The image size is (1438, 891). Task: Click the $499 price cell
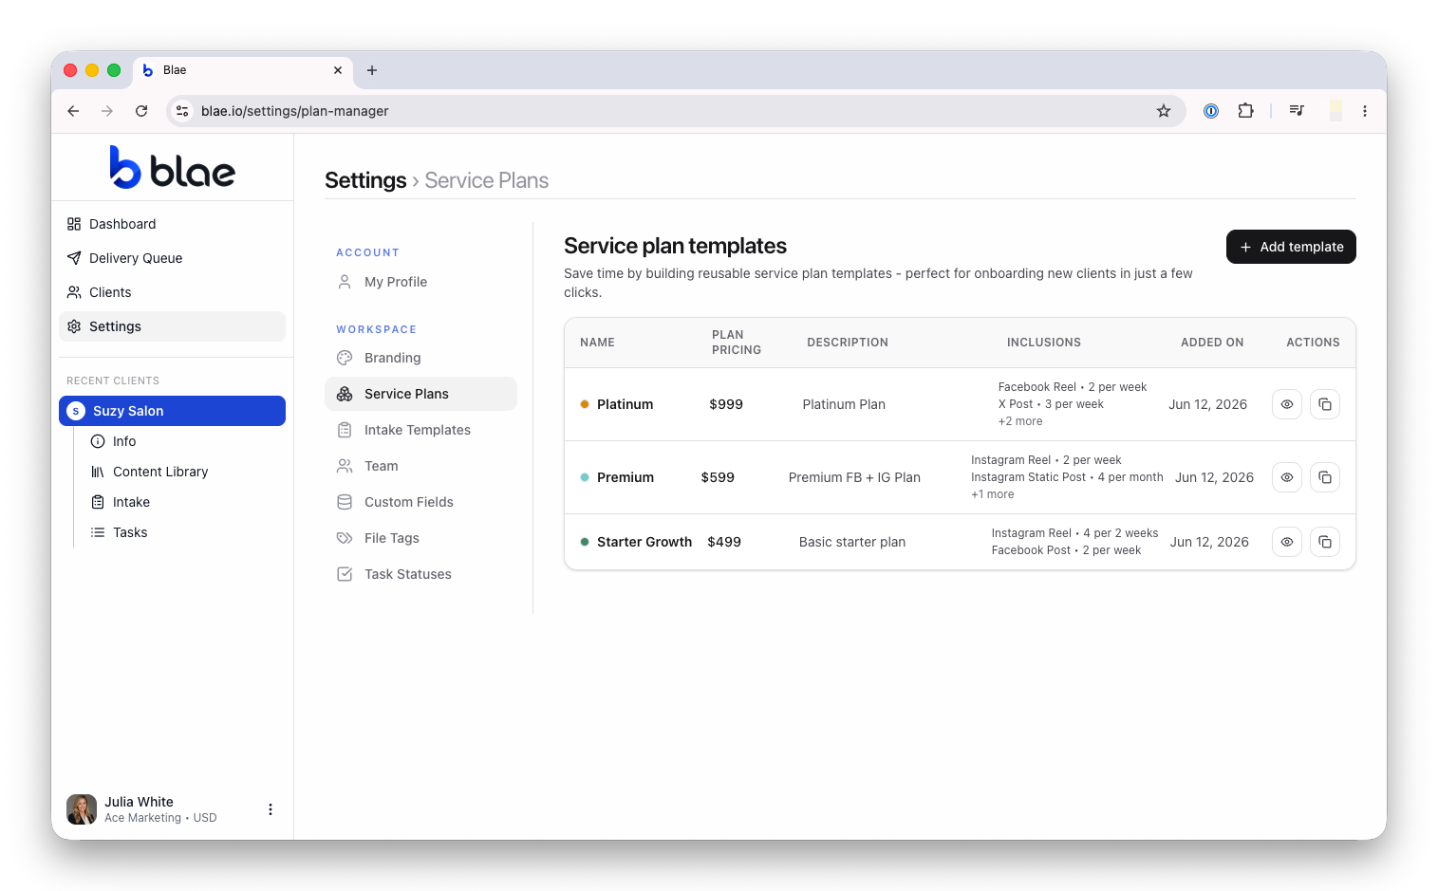[724, 542]
